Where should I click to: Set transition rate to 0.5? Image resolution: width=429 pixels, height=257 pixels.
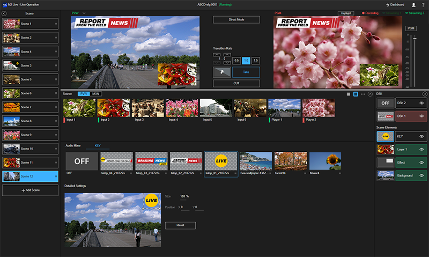coord(236,61)
